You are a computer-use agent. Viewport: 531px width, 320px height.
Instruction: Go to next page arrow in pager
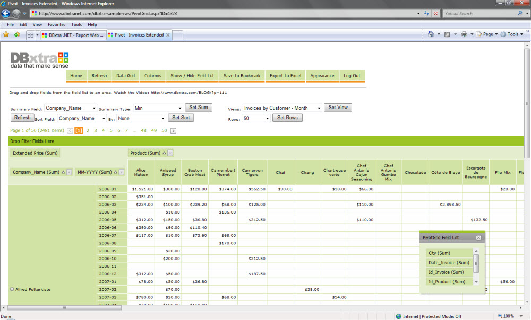pos(173,131)
